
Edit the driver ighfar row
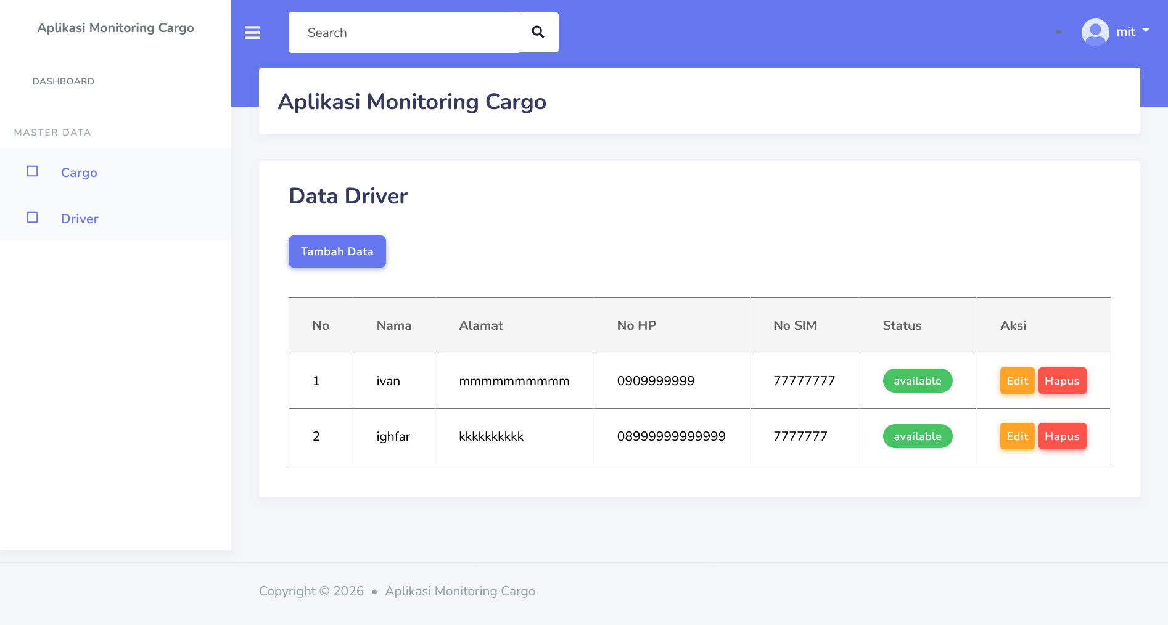[1017, 436]
